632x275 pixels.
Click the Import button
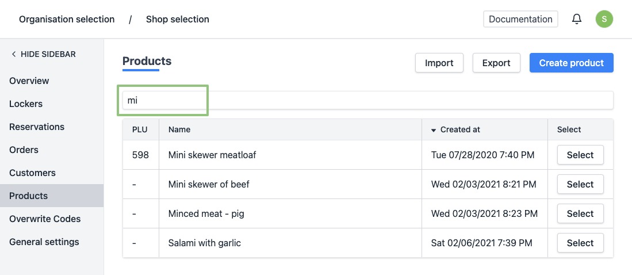pyautogui.click(x=439, y=63)
